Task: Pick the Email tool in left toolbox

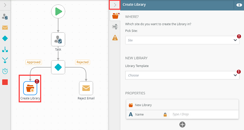Action: pyautogui.click(x=5, y=28)
